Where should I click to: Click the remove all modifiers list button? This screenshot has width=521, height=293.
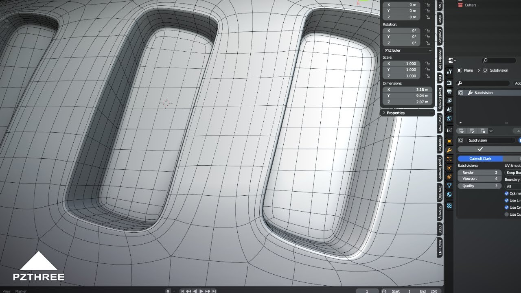[x=482, y=131]
